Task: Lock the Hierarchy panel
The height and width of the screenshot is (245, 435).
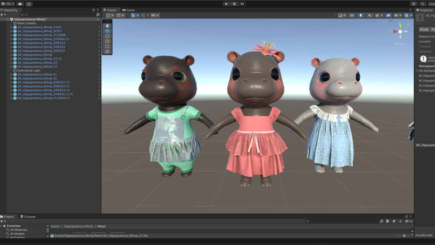Action: point(94,10)
